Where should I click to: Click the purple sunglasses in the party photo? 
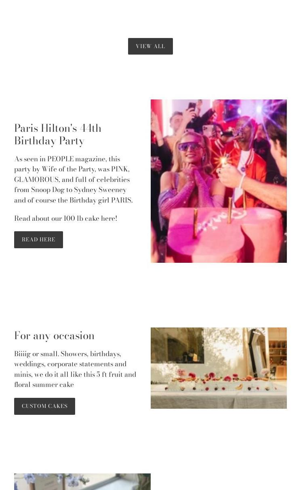click(x=190, y=146)
